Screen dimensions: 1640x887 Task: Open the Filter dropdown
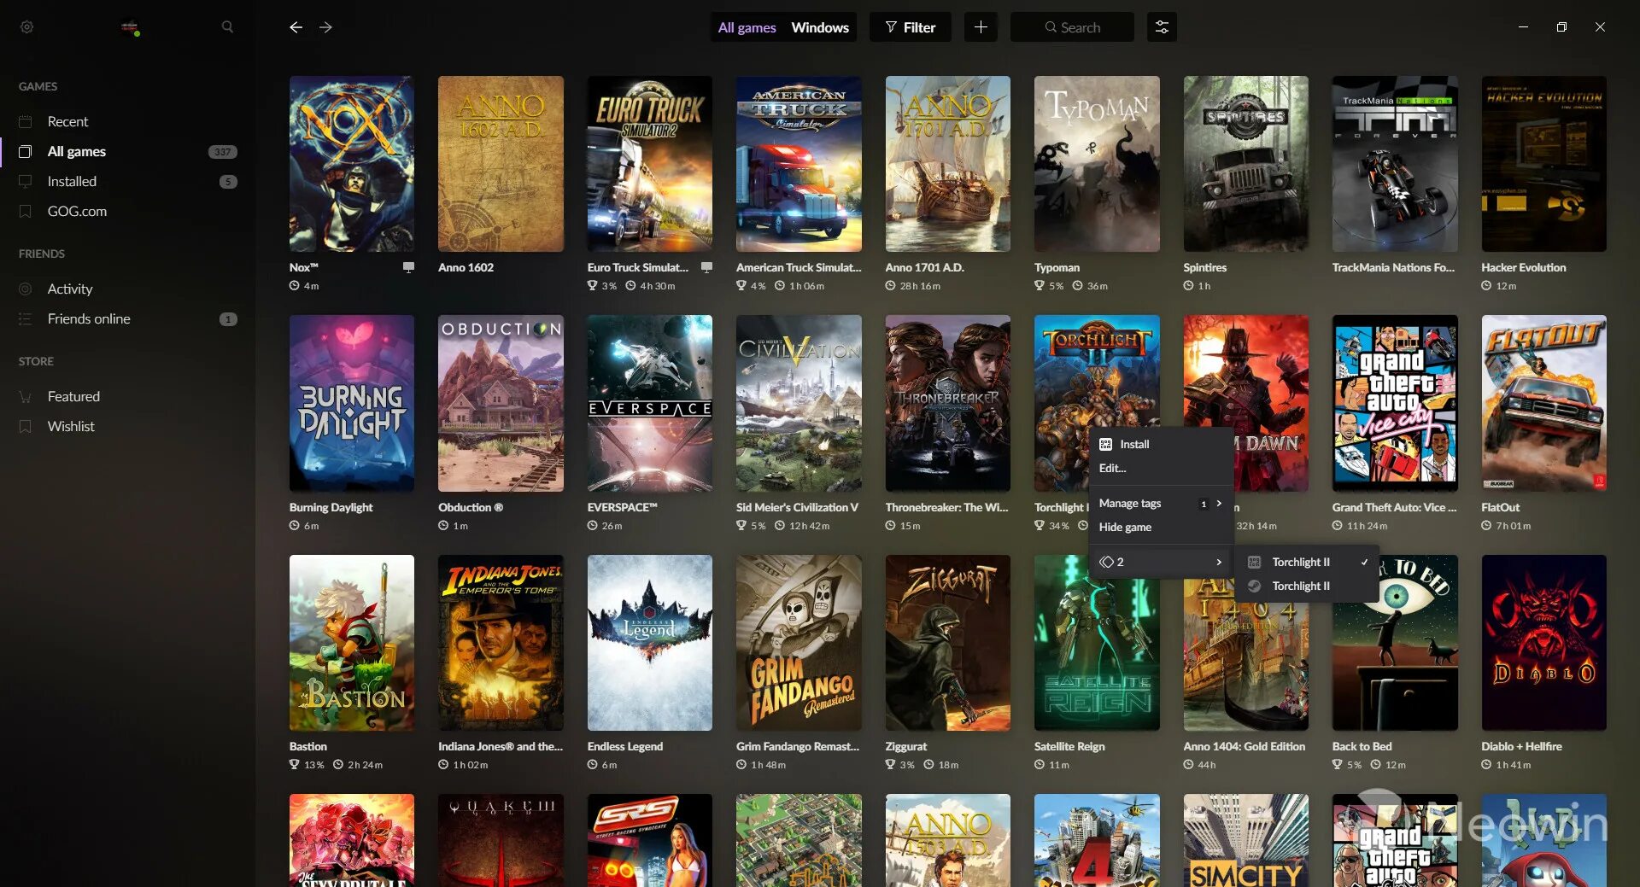911,27
